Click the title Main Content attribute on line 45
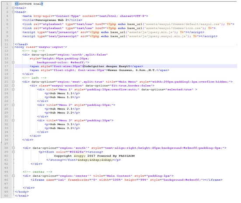Image resolution: width=241 pixels, height=203 pixels. click(x=113, y=176)
